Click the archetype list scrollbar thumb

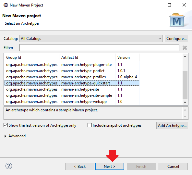tap(185, 85)
